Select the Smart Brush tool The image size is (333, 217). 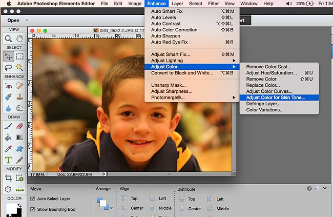pos(9,97)
